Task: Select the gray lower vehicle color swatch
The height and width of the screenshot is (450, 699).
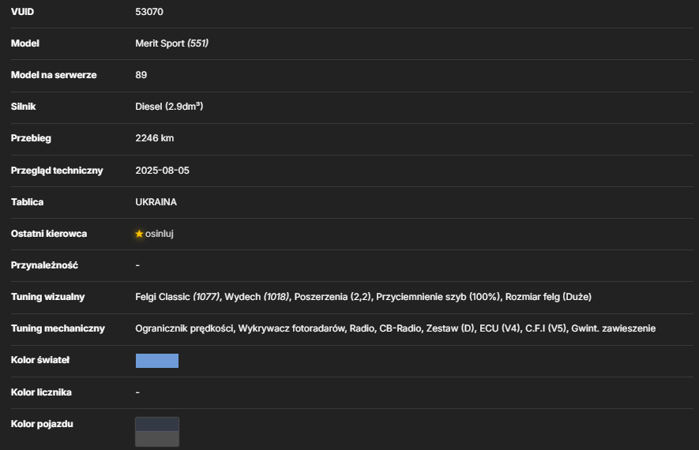Action: [x=157, y=439]
